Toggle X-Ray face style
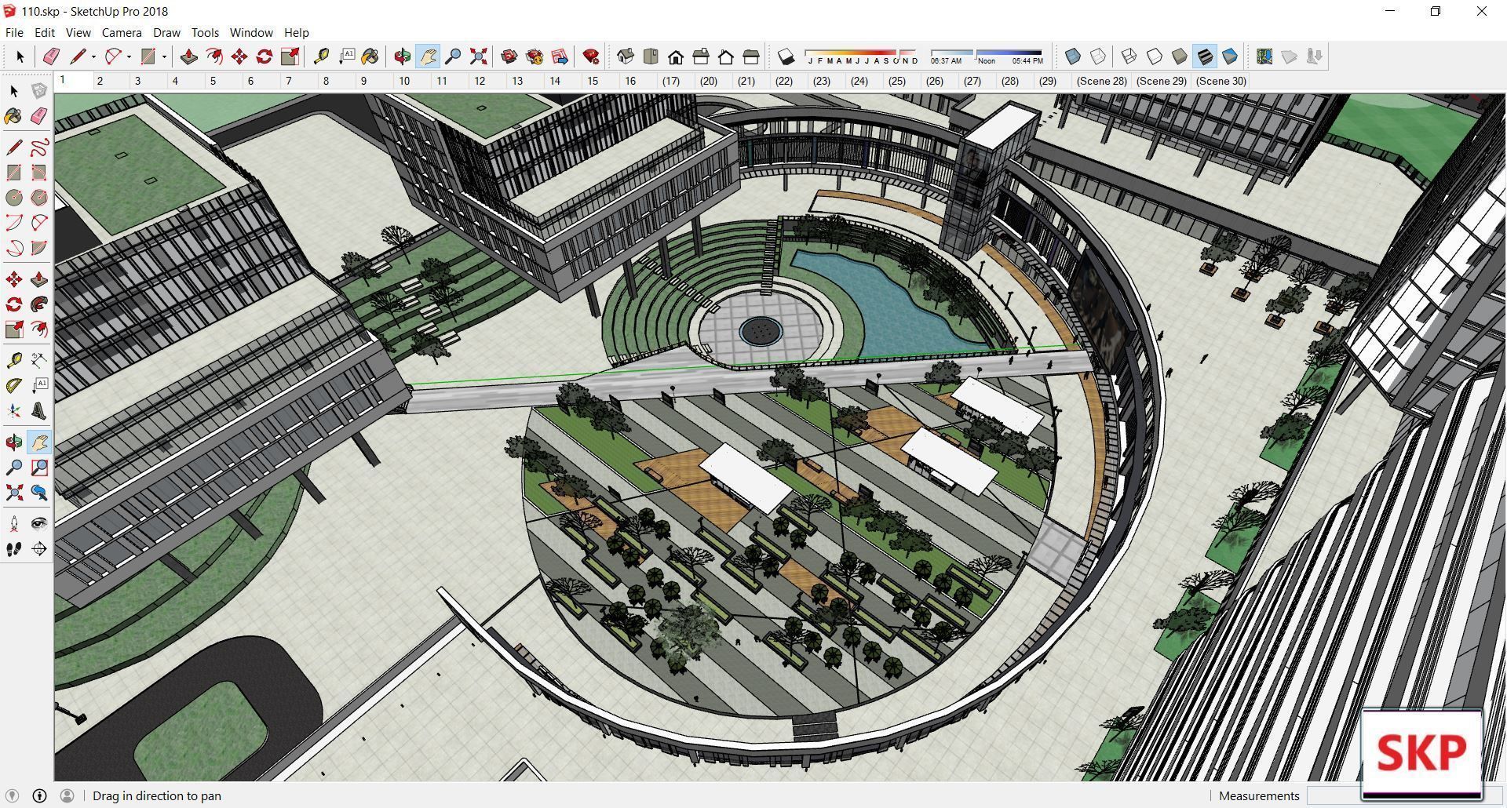The image size is (1507, 808). tap(1073, 56)
